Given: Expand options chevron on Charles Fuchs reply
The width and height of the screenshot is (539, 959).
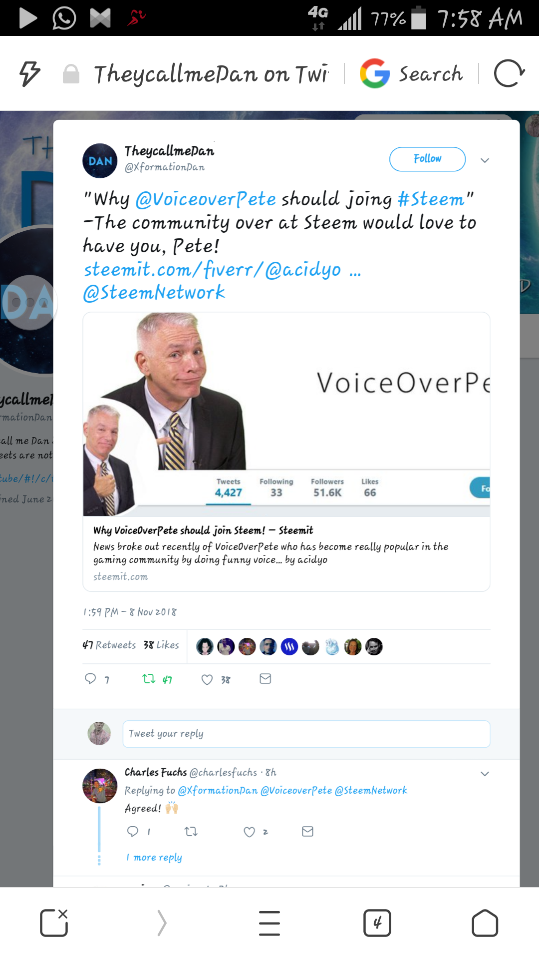Looking at the screenshot, I should coord(485,774).
